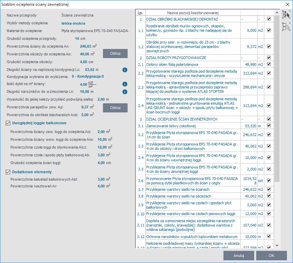Open info icon for dowel quantity per m²
Image resolution: width=293 pixels, height=263 pixels.
tap(125, 84)
